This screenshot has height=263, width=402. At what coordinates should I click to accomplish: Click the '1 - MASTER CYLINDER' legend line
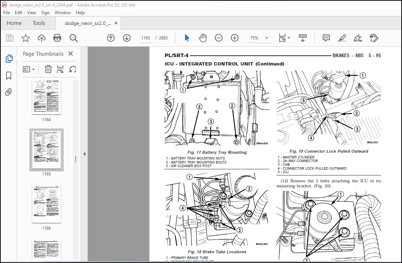(296, 157)
